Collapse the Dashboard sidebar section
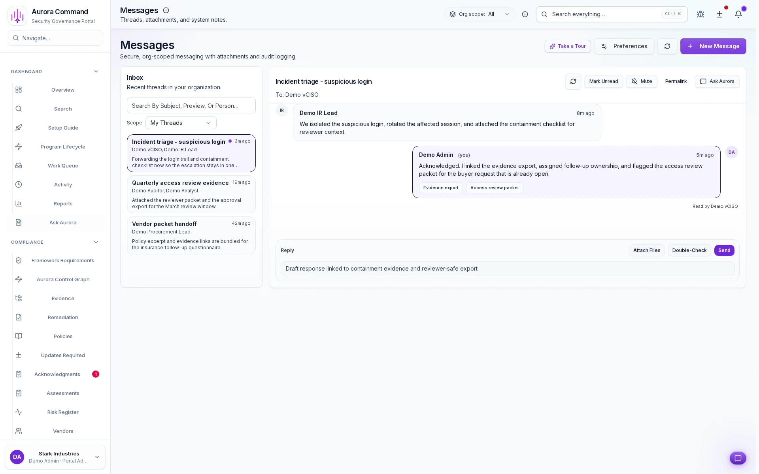The width and height of the screenshot is (759, 474). coord(96,71)
